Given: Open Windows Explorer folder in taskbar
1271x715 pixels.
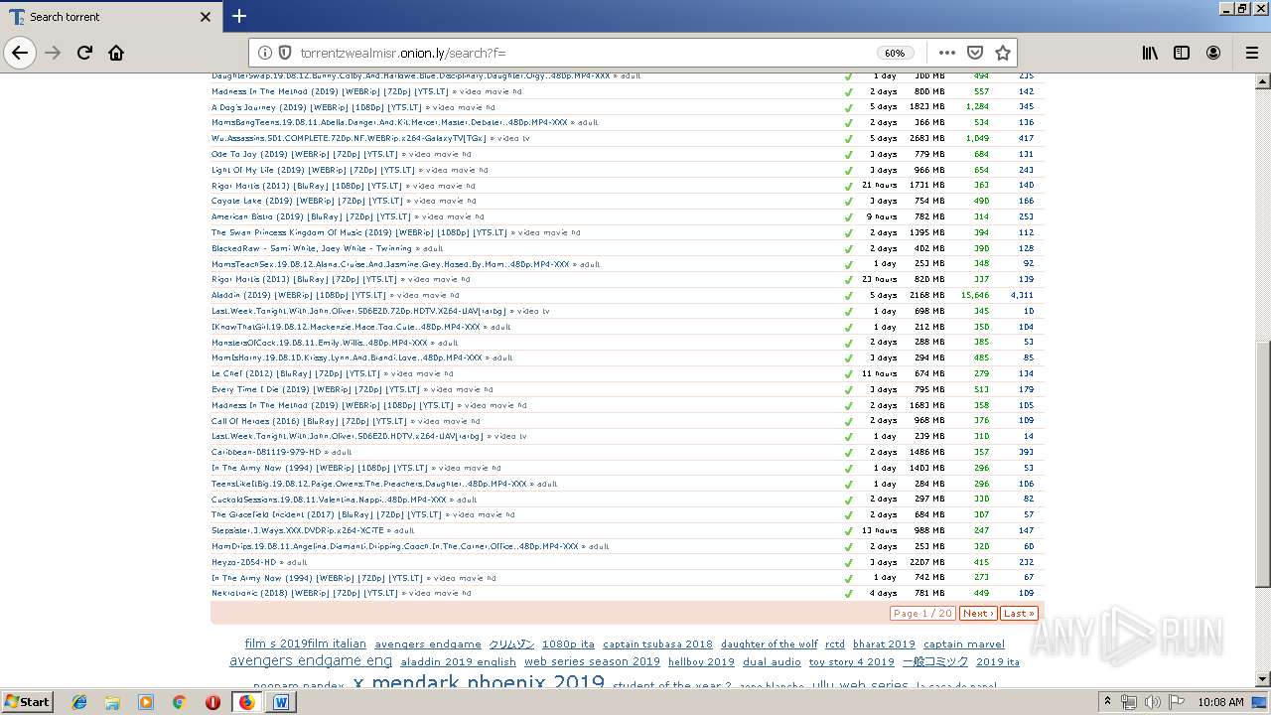Looking at the screenshot, I should pos(112,702).
